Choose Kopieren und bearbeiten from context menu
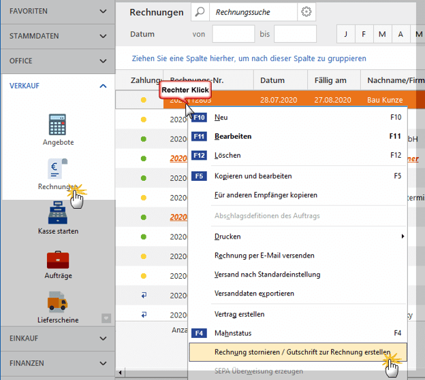The height and width of the screenshot is (380, 425). click(253, 176)
